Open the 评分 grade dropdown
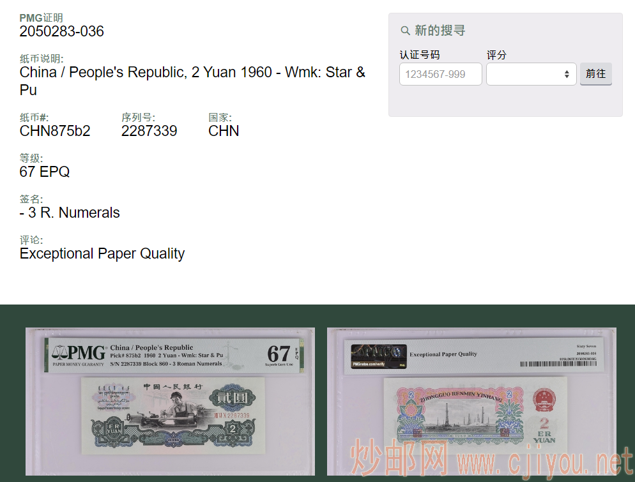Screen dimensions: 635x482 point(532,74)
